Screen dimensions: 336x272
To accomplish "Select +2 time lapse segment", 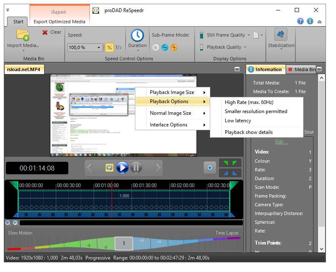I will click(142, 243).
